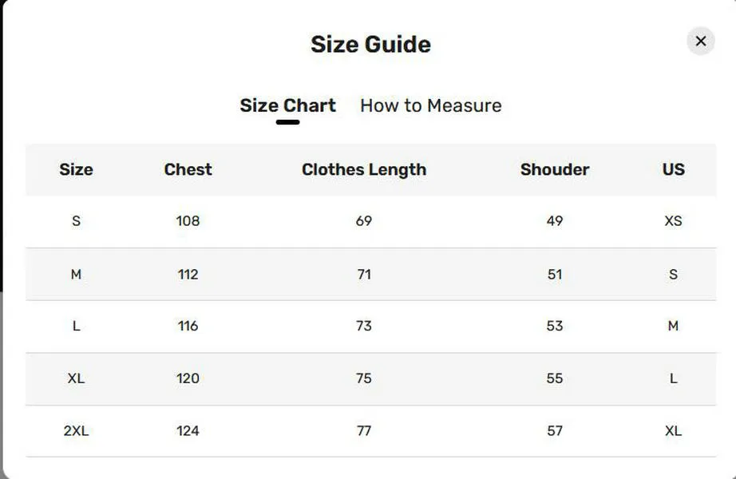The image size is (736, 479).
Task: Click the Shouder column header
Action: 555,169
